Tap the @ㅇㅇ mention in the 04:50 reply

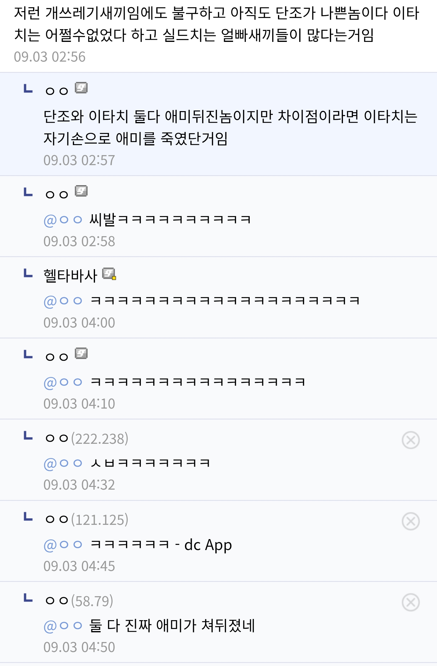tap(63, 626)
